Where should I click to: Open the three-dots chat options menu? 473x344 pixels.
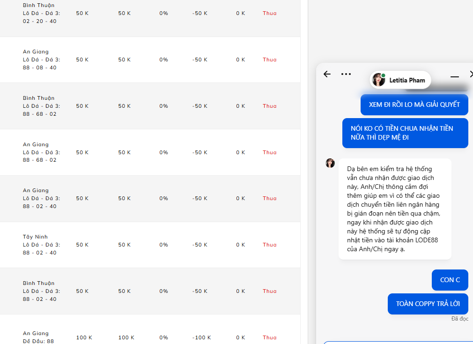(x=346, y=74)
